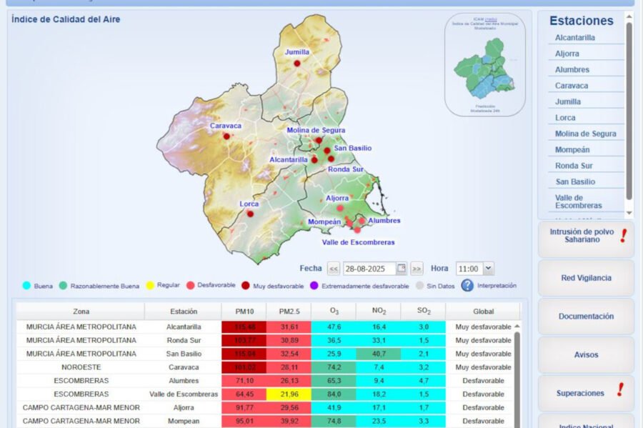Viewport: 643px width, 428px height.
Task: Advance to next date with >> button
Action: [x=417, y=269]
